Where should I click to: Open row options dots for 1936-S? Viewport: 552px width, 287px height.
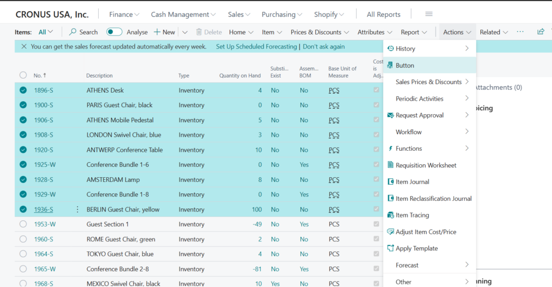(78, 209)
